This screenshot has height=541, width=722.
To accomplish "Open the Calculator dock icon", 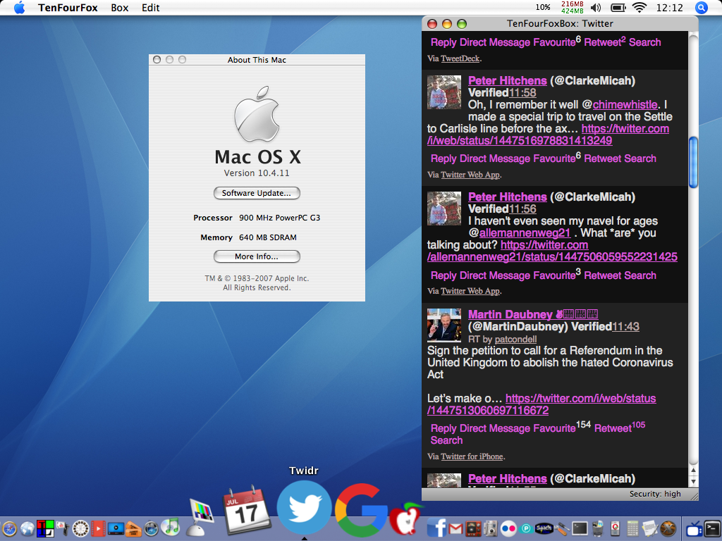I will (x=632, y=528).
